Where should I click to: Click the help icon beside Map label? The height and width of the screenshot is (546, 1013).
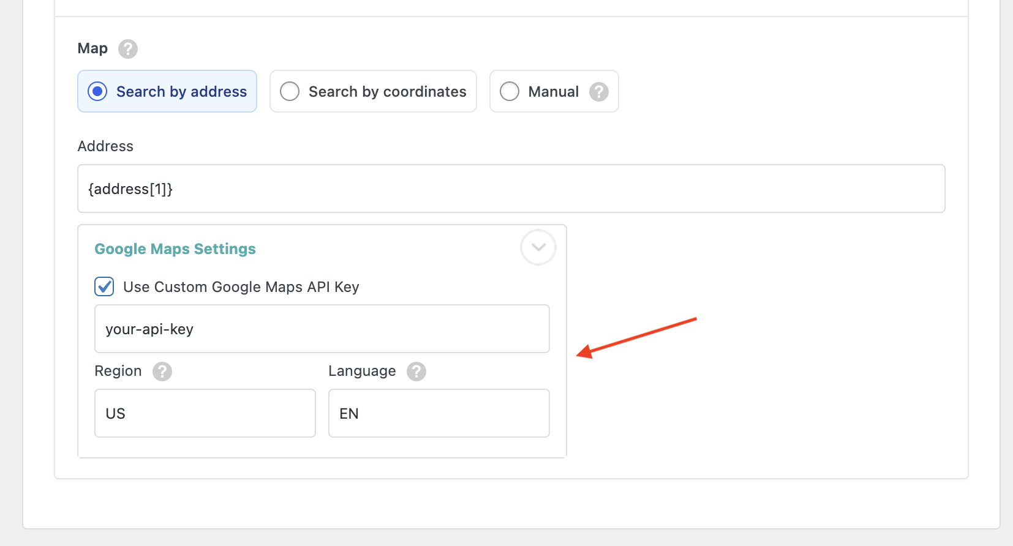point(128,49)
